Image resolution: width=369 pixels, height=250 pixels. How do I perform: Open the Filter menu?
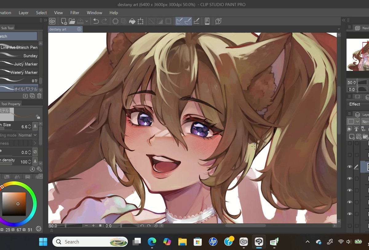point(75,13)
